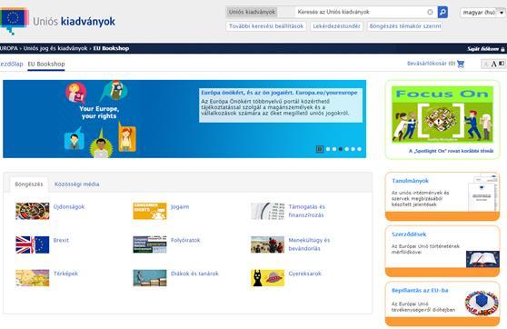This screenshot has height=329, width=507.
Task: Open the Bepillantás az EU-ba title
Action: pos(420,291)
